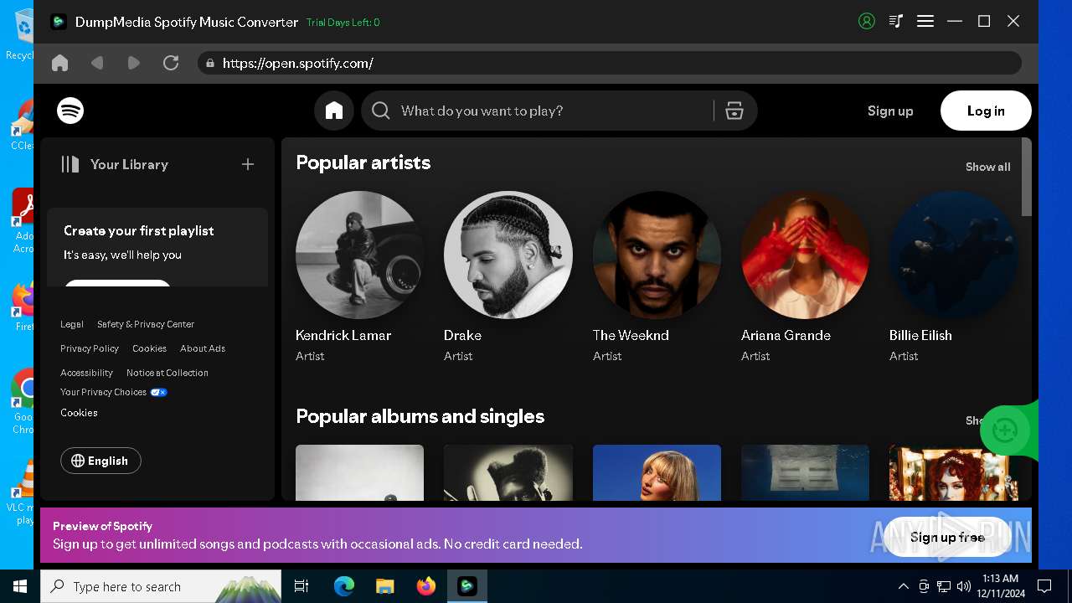Open the Legal link

pyautogui.click(x=72, y=324)
